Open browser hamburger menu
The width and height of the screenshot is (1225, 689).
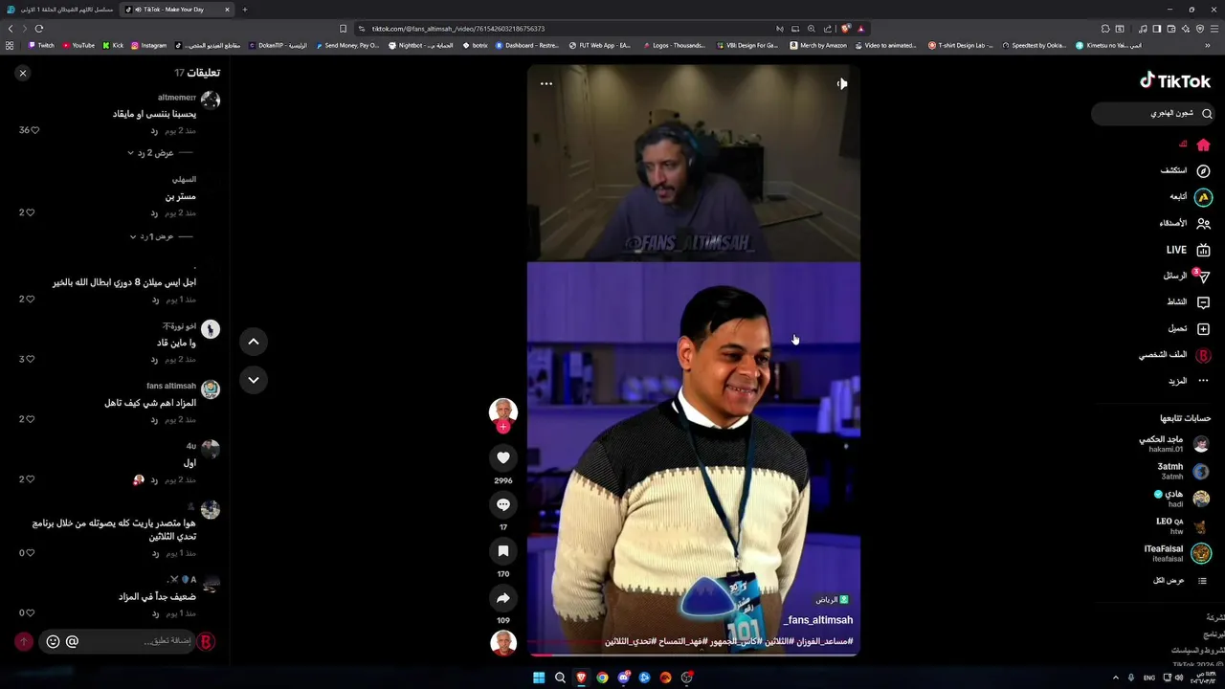coord(1215,29)
